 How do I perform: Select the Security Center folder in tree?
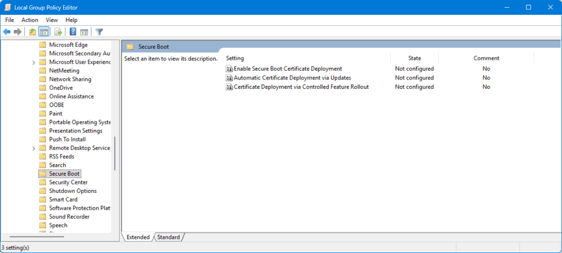tap(68, 182)
